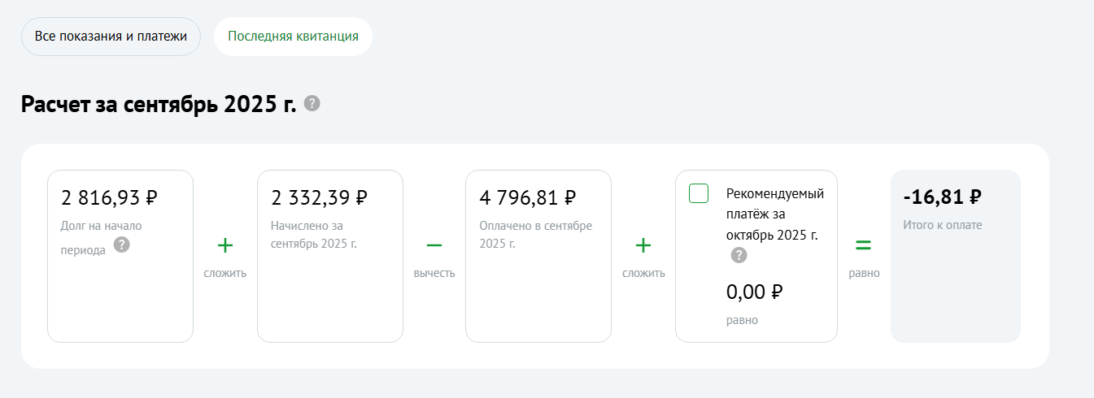Click the 'Оплачено в сентябре 2025 г.' label
Viewport: 1094px width, 398px height.
(535, 234)
